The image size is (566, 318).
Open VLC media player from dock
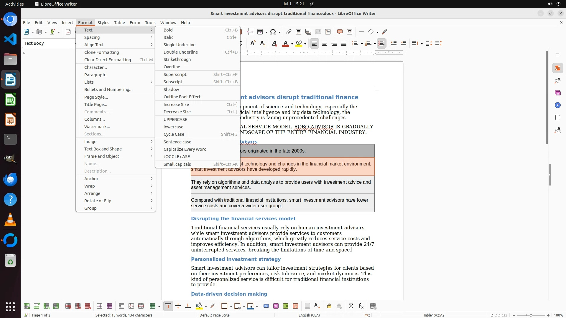coord(10,220)
